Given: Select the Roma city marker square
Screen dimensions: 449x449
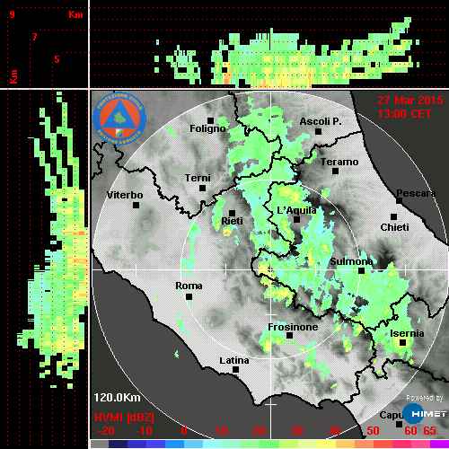Looking at the screenshot, I should pyautogui.click(x=189, y=297).
